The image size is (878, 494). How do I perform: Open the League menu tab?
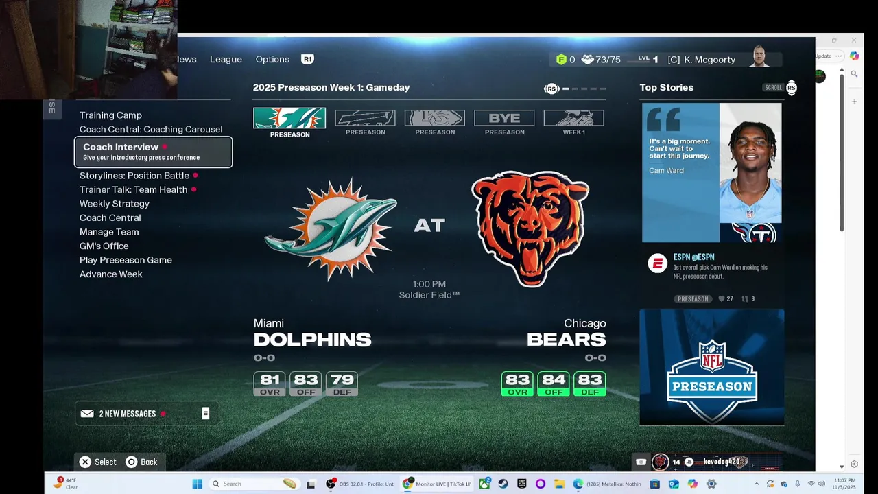pyautogui.click(x=226, y=59)
